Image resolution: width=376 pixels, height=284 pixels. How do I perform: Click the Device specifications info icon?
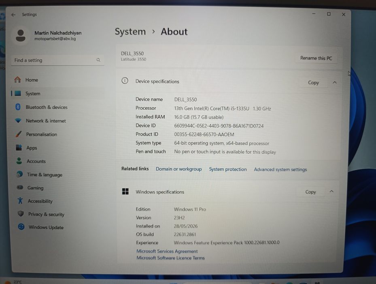point(125,81)
